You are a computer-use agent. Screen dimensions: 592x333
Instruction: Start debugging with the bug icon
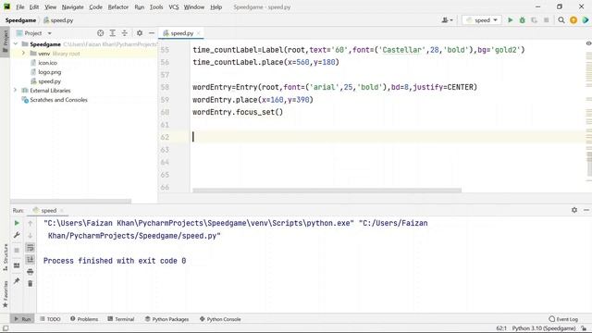click(522, 20)
